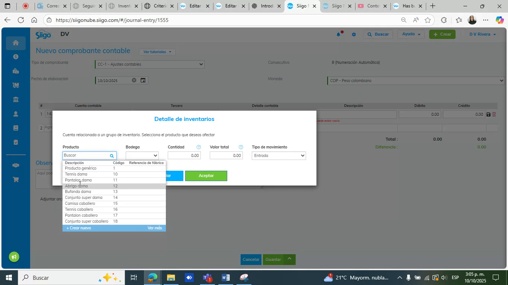Click Ver más in product list
Viewport: 508px width, 285px height.
point(155,228)
